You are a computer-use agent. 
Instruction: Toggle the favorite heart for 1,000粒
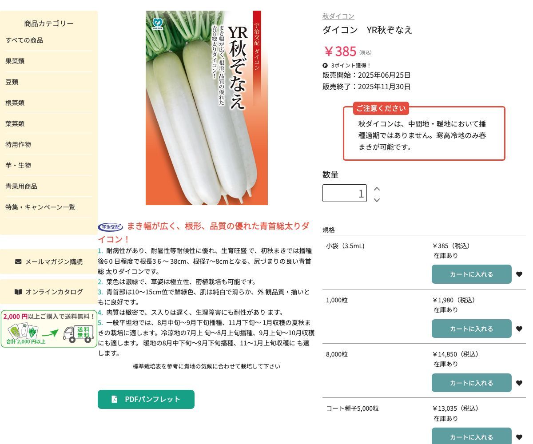pyautogui.click(x=519, y=329)
